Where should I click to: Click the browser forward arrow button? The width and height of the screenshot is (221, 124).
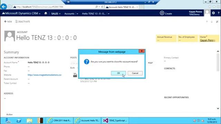click(10, 7)
